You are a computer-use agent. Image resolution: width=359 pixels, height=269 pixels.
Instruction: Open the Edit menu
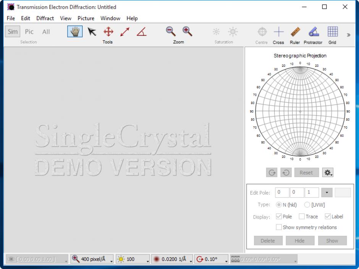pos(26,18)
